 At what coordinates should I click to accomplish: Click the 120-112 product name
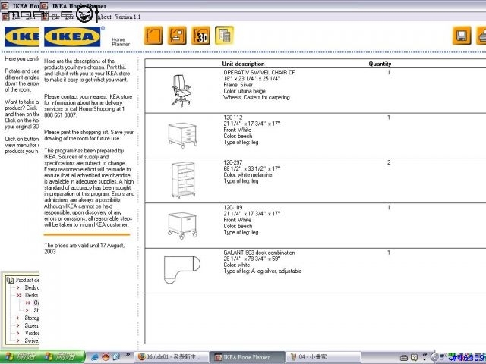[233, 118]
